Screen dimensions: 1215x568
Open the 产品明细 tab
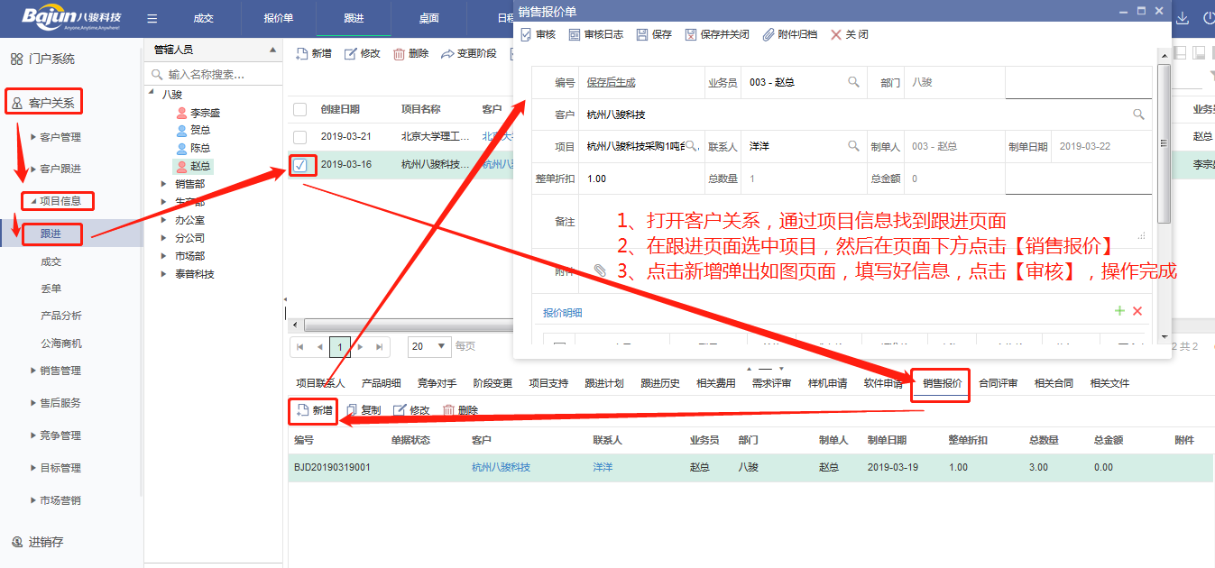(381, 383)
